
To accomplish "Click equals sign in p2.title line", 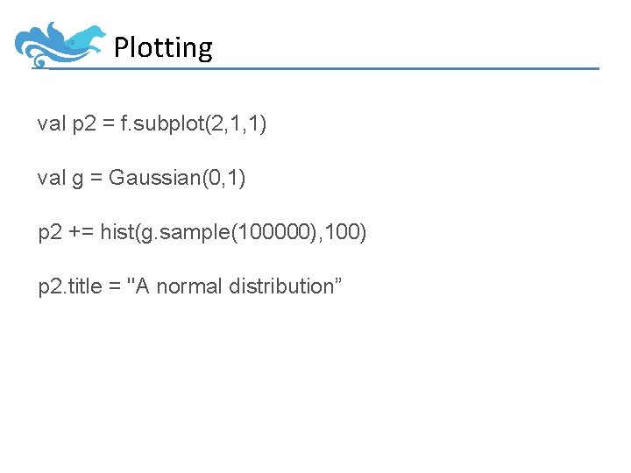I will tap(115, 286).
